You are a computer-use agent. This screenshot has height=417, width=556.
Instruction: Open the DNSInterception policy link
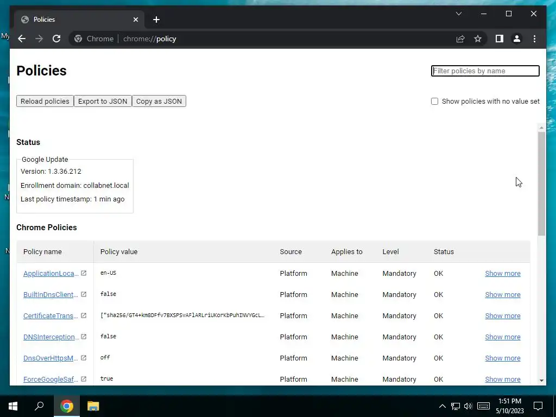(x=52, y=337)
